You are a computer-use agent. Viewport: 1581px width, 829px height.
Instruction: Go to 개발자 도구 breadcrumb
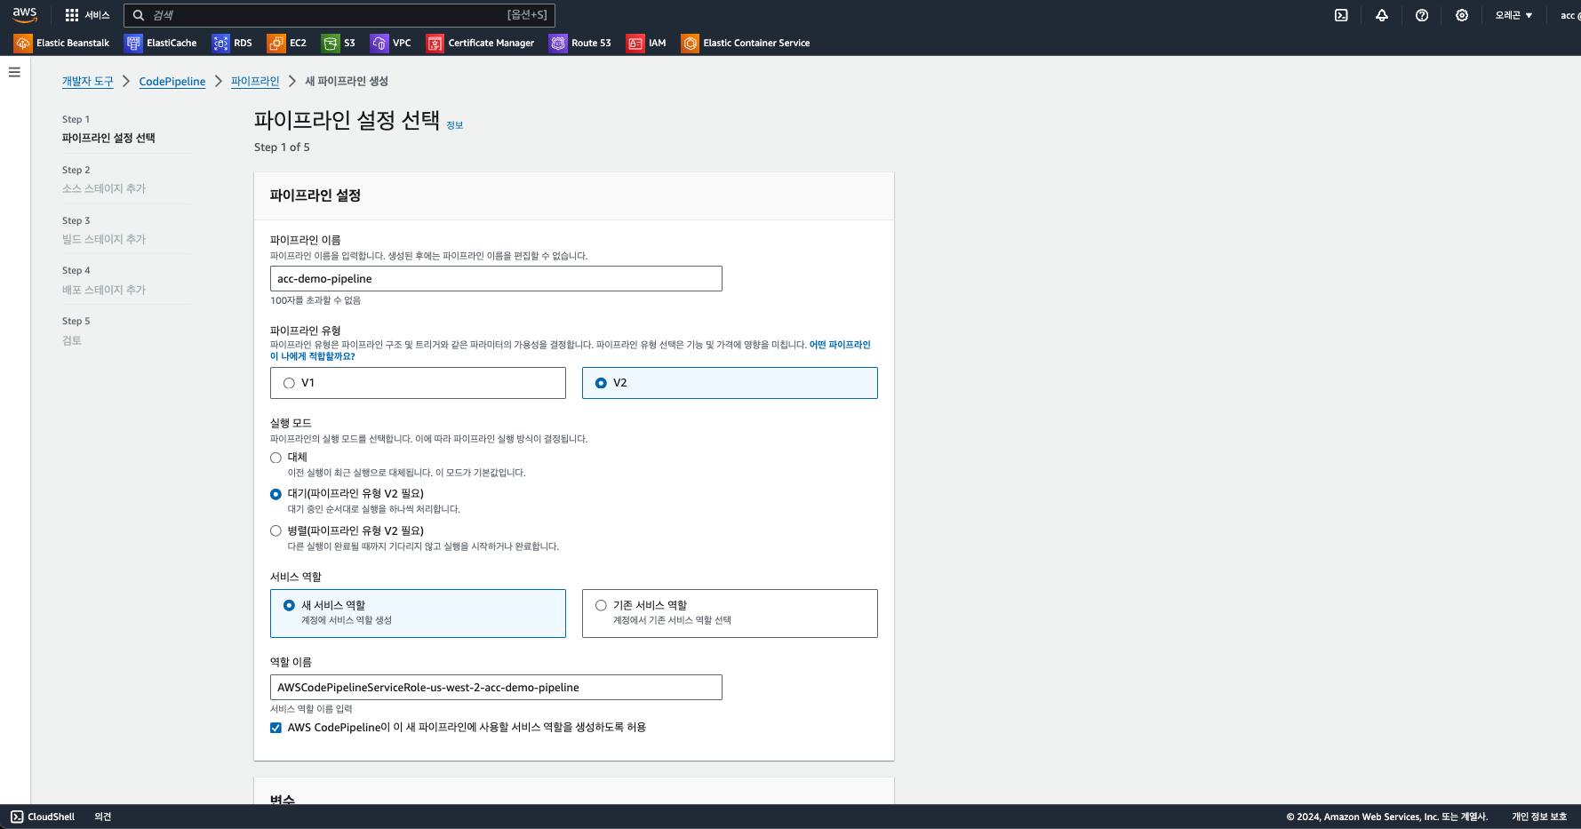point(88,81)
